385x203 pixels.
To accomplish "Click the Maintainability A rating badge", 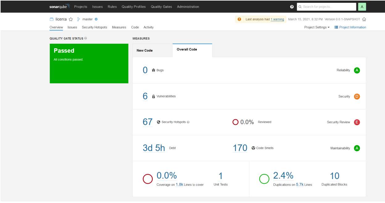I will click(357, 148).
